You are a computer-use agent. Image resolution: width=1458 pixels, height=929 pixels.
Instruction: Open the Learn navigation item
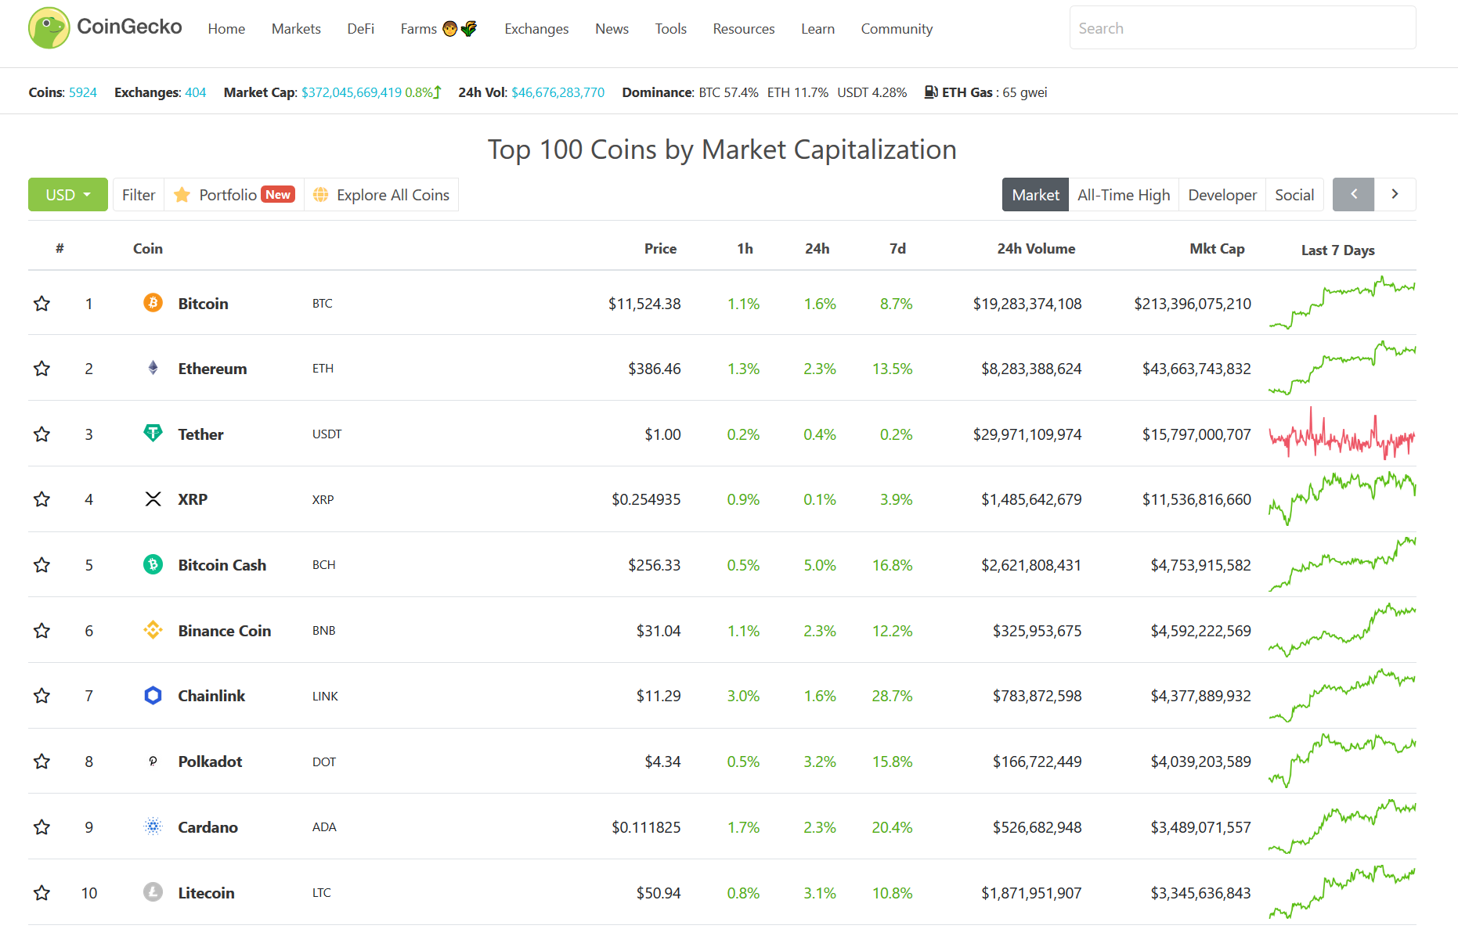coord(817,29)
